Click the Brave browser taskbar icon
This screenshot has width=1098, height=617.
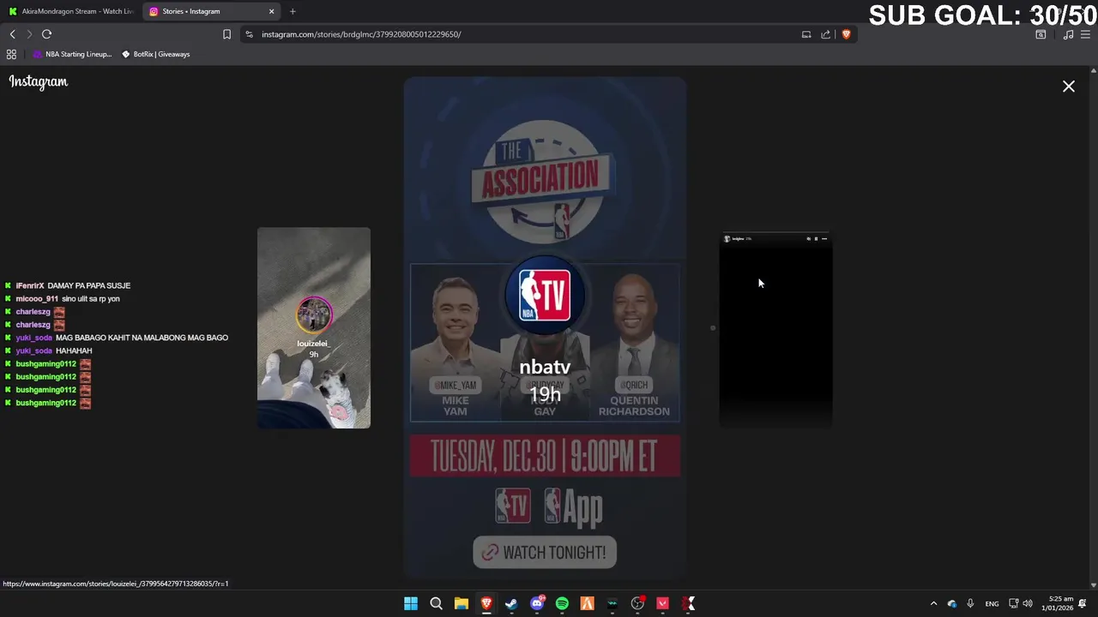[486, 603]
